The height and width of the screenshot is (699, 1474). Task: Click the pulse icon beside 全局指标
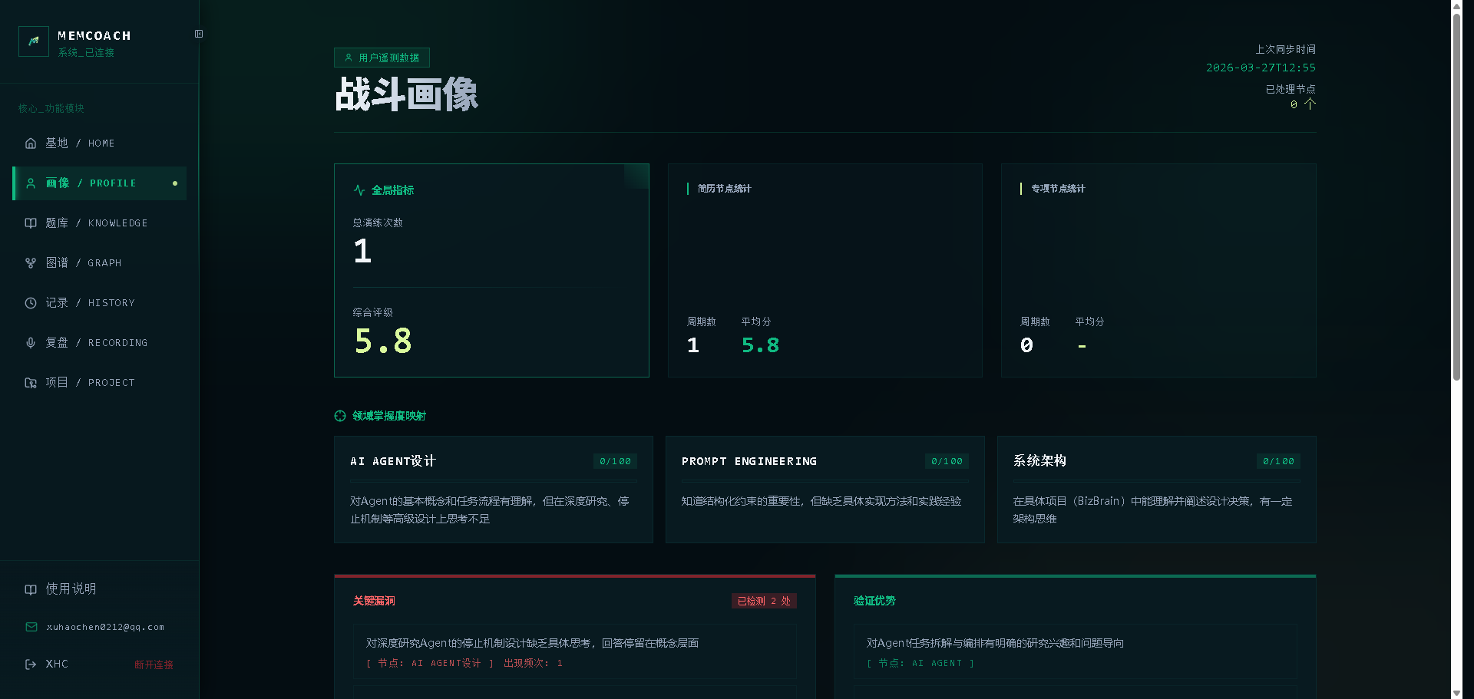(x=359, y=190)
